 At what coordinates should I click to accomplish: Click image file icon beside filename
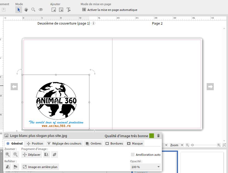click(x=6, y=136)
